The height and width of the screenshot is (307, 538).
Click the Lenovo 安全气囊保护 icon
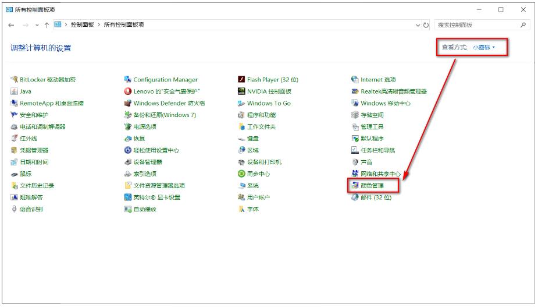tap(127, 91)
